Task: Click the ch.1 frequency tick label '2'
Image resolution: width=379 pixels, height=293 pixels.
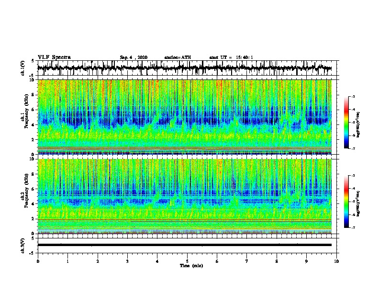Action: [x=33, y=140]
